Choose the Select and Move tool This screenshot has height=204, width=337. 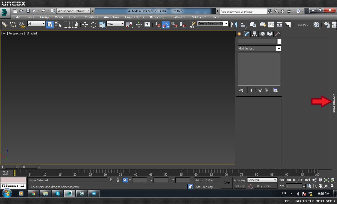tap(85, 25)
